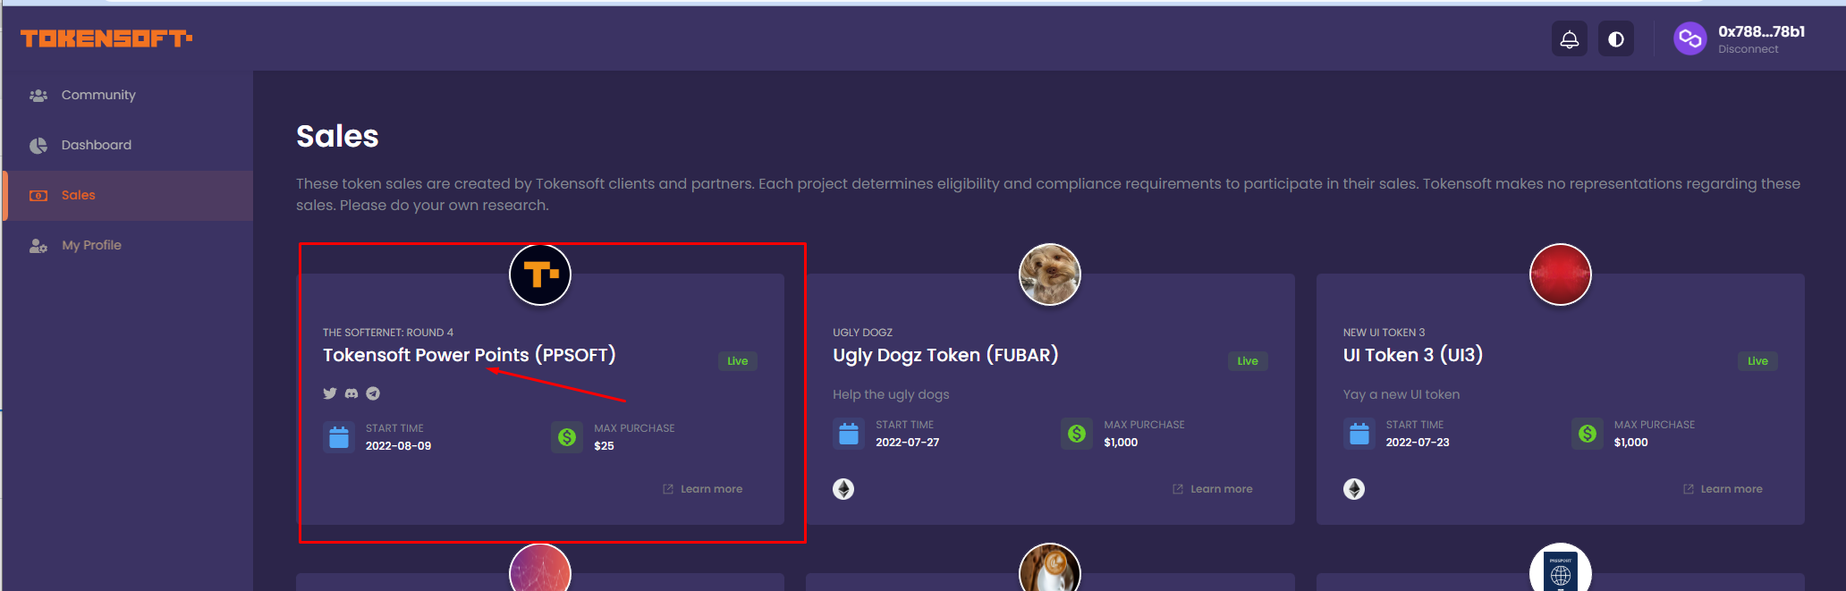Click PPSOFT start date 2022-08-09
Viewport: 1846px width, 591px height.
398,446
